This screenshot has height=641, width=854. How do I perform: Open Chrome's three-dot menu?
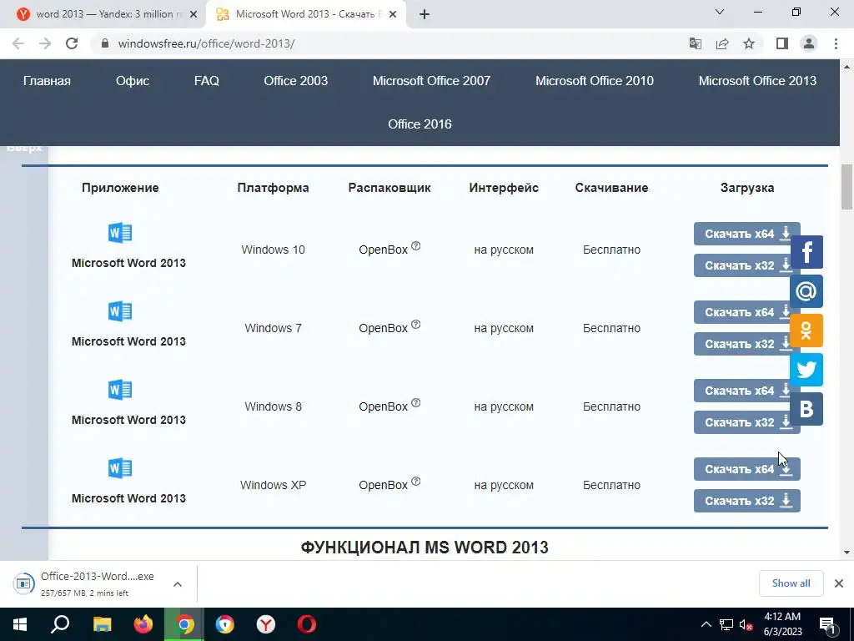836,43
